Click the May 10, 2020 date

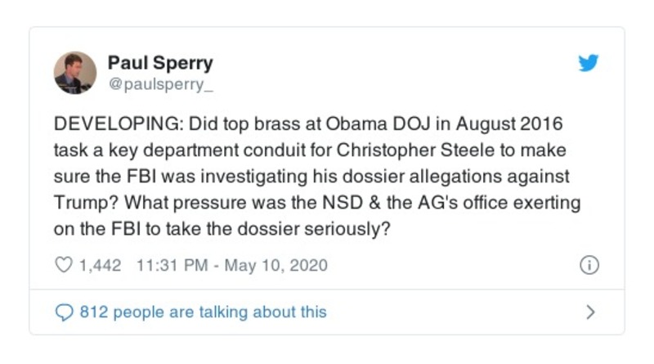pyautogui.click(x=278, y=265)
